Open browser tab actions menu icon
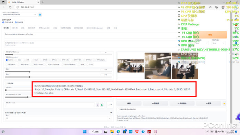 [x=3, y=2]
